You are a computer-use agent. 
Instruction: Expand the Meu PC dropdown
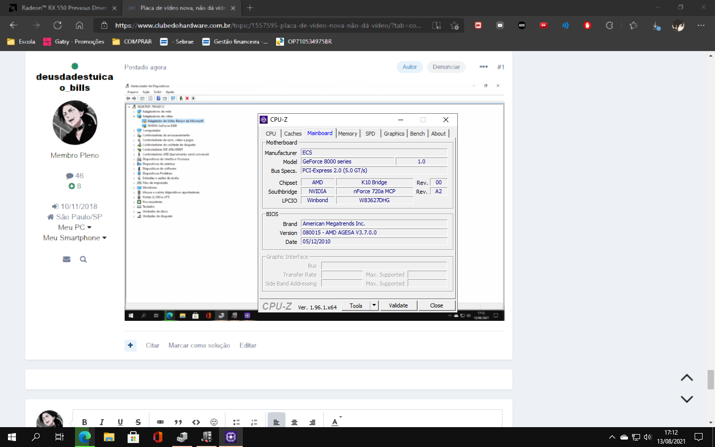pos(75,227)
